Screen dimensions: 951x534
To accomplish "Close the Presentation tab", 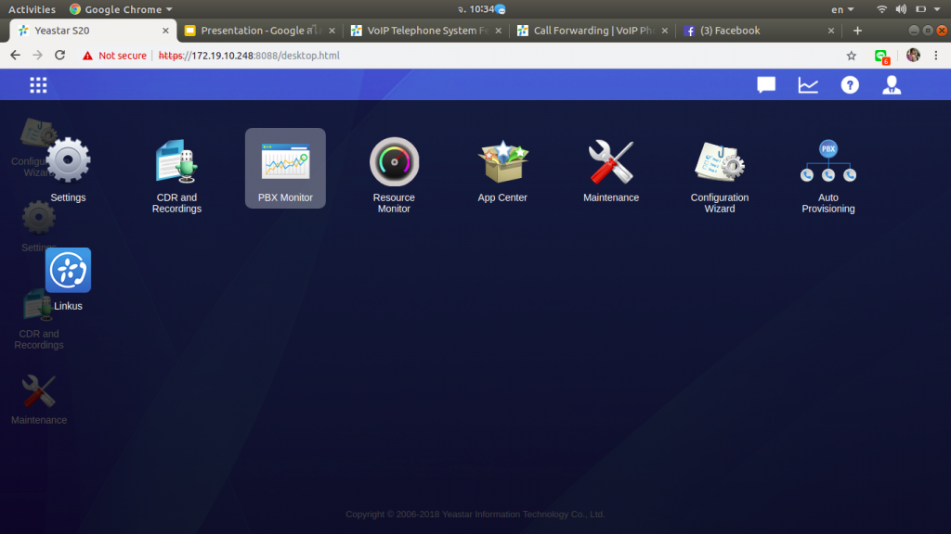I will point(332,31).
